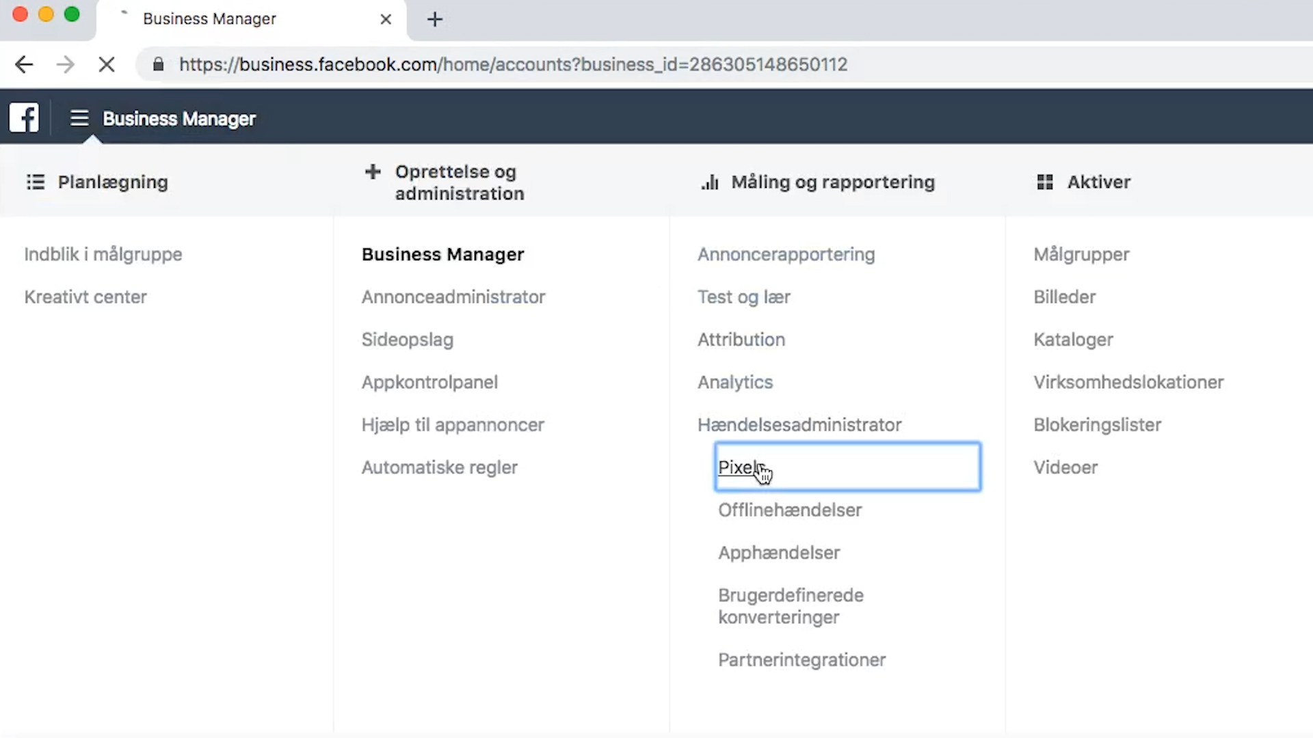Click the Planlægning list icon
Image resolution: width=1313 pixels, height=738 pixels.
click(x=35, y=182)
